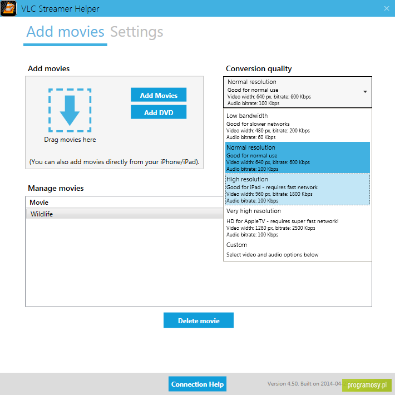Viewport: 395px width, 395px height.
Task: Close the VLC Streamer Helper window
Action: (387, 8)
